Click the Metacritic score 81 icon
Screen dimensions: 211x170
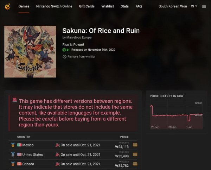coord(64,50)
